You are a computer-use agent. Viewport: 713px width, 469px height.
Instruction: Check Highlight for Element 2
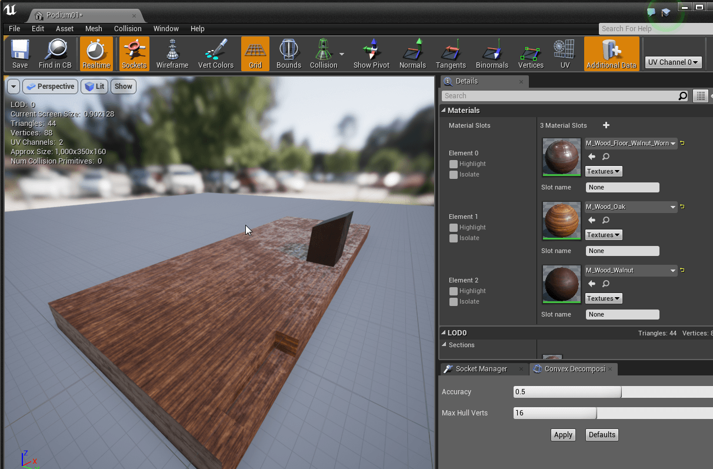point(454,291)
